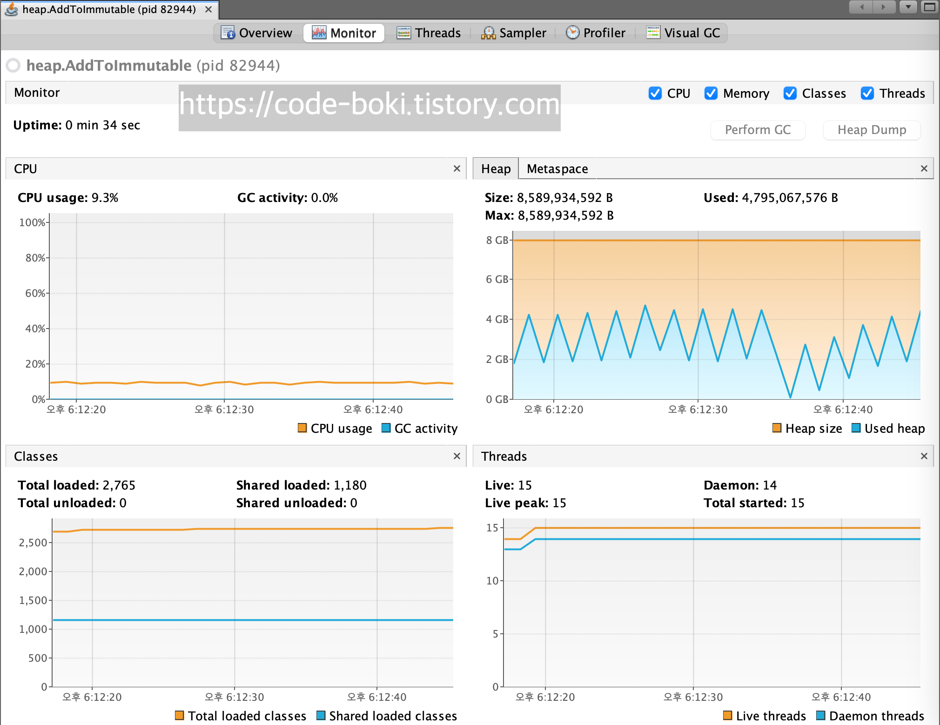This screenshot has height=725, width=940.
Task: Select the Heap tab
Action: (496, 169)
